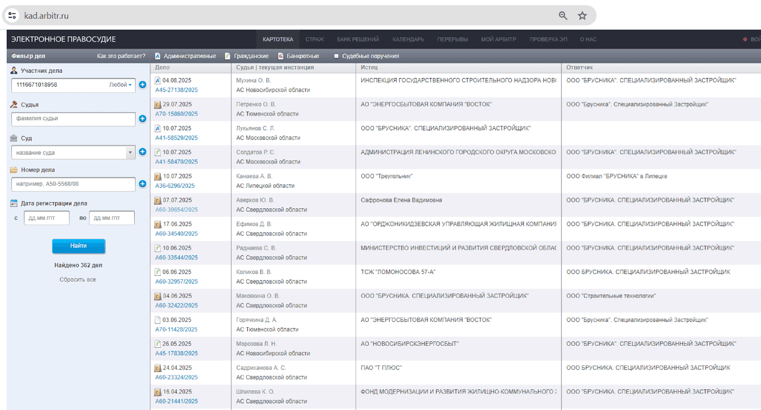Open case link А45-27138/2025
The width and height of the screenshot is (761, 410).
point(176,90)
